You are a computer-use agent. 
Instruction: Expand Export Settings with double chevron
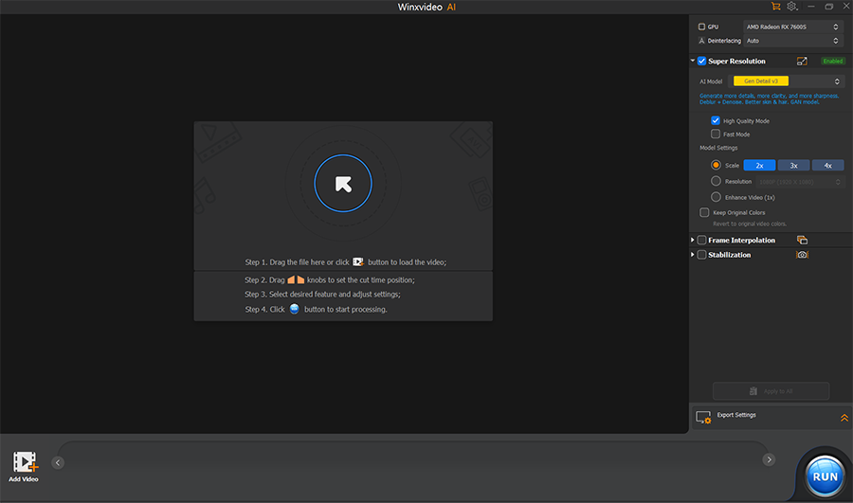coord(844,418)
